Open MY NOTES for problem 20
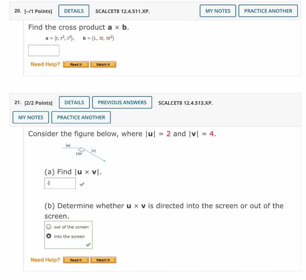 coord(218,11)
